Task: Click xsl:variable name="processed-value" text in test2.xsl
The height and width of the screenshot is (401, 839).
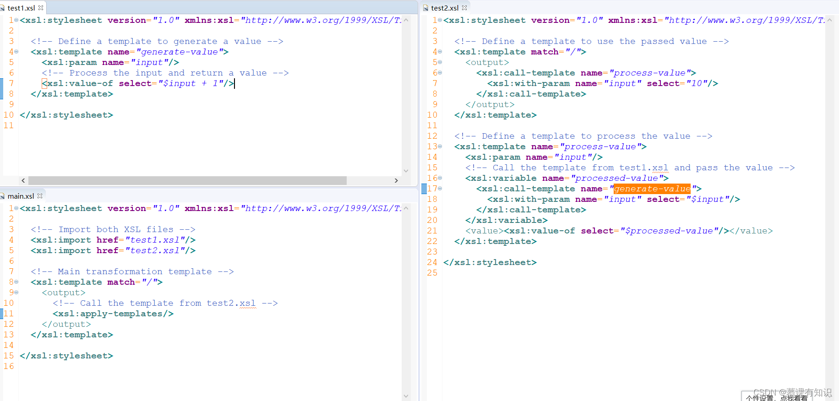Action: pos(567,178)
